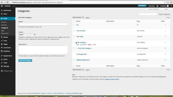Screen dimensions: 173x97
Task: Delete Test Category via Delete link
Action: [89, 45]
